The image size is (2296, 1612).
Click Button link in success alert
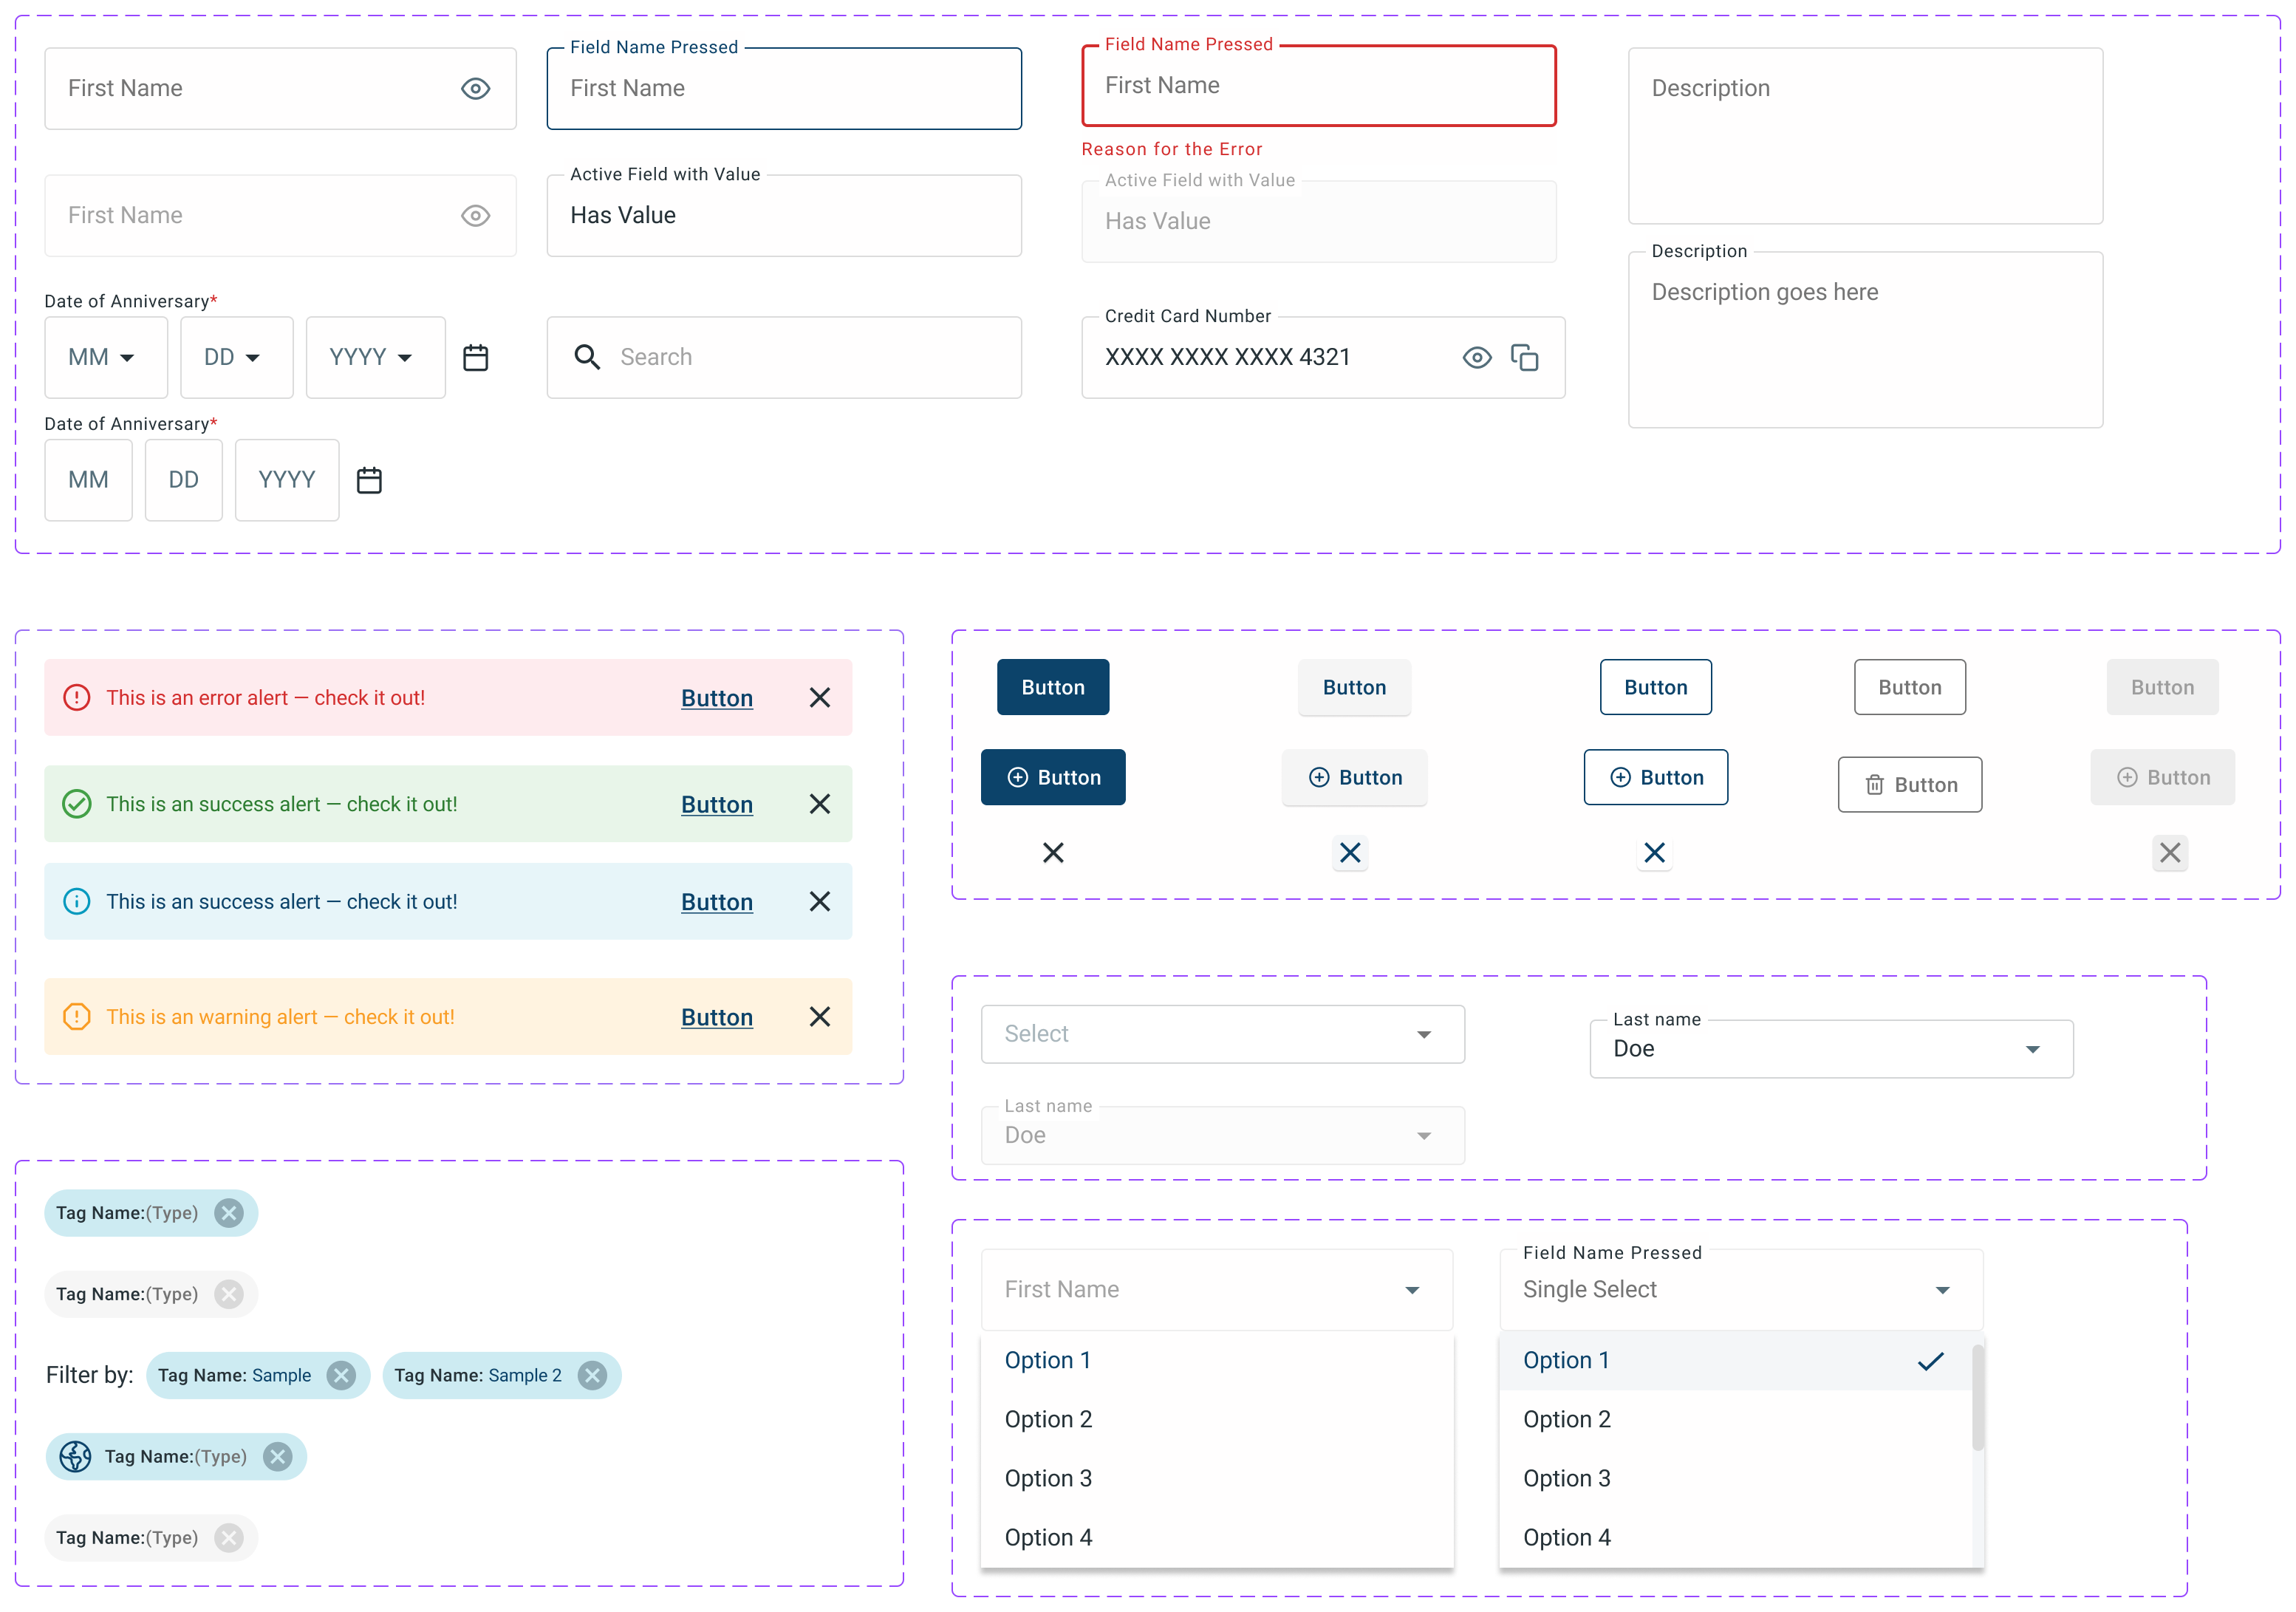click(x=716, y=805)
